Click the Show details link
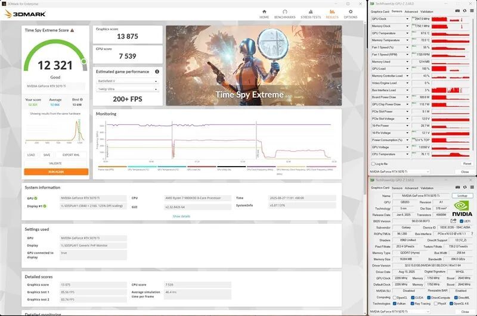Viewport: 477px width, 316px height. (181, 216)
